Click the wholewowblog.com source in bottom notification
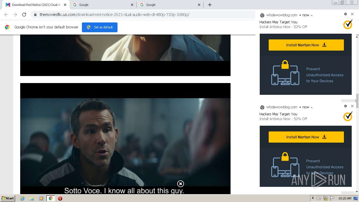 click(x=282, y=107)
